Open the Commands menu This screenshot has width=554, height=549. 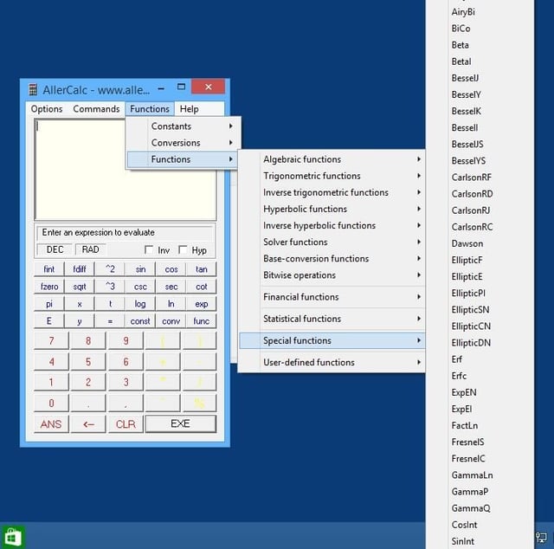pos(96,109)
